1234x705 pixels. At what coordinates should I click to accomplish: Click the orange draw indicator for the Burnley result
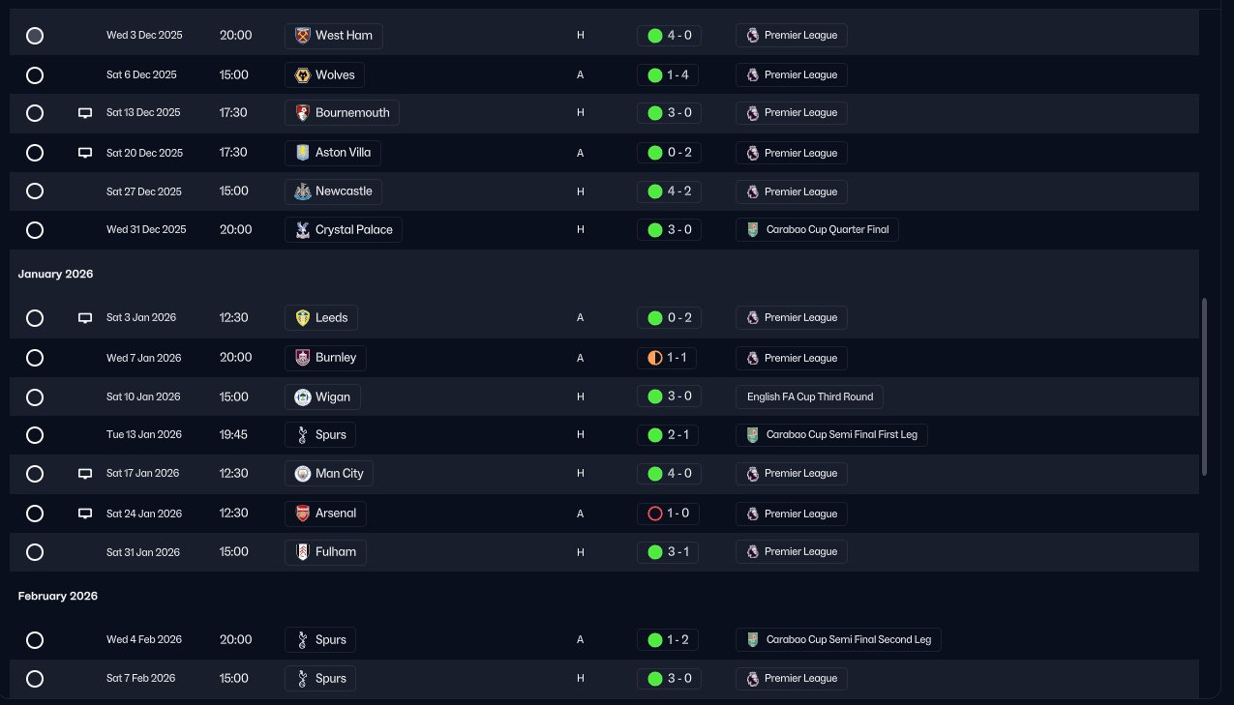[654, 358]
